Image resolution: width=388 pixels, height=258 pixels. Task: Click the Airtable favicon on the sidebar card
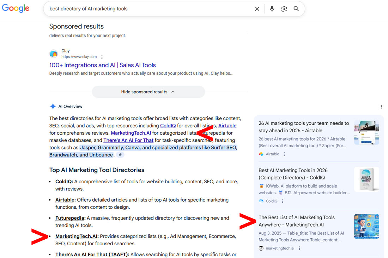click(261, 154)
